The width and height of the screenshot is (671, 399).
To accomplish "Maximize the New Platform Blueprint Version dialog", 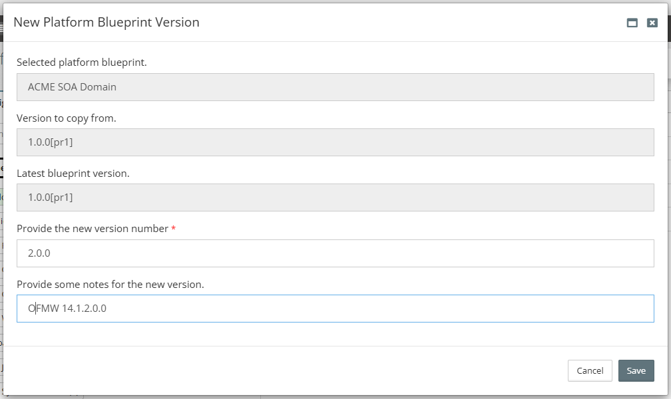I will pyautogui.click(x=632, y=23).
